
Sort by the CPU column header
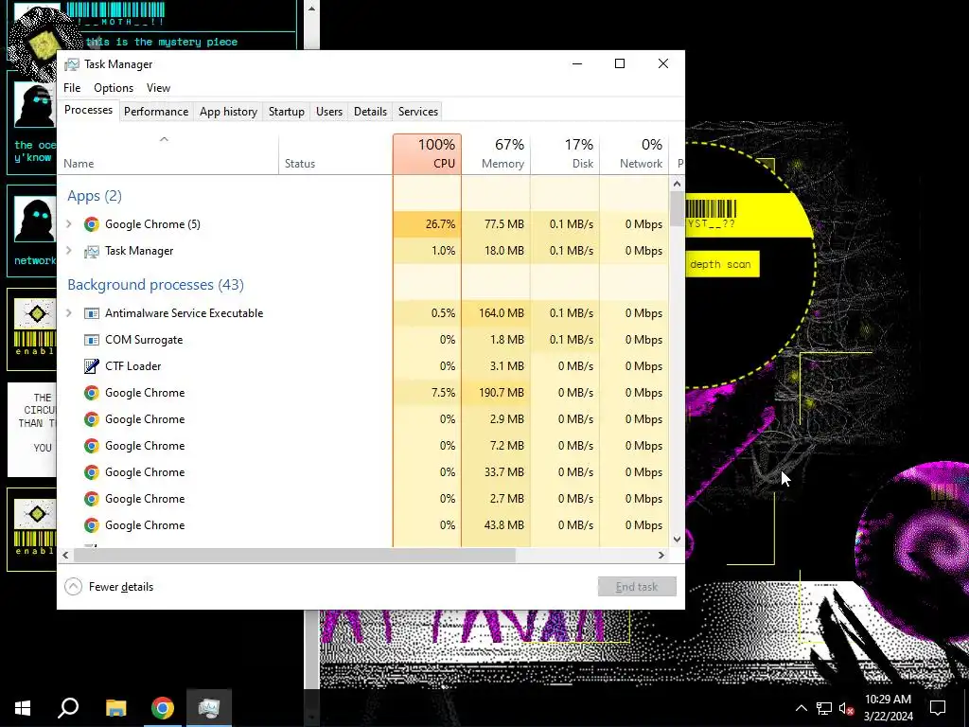427,154
